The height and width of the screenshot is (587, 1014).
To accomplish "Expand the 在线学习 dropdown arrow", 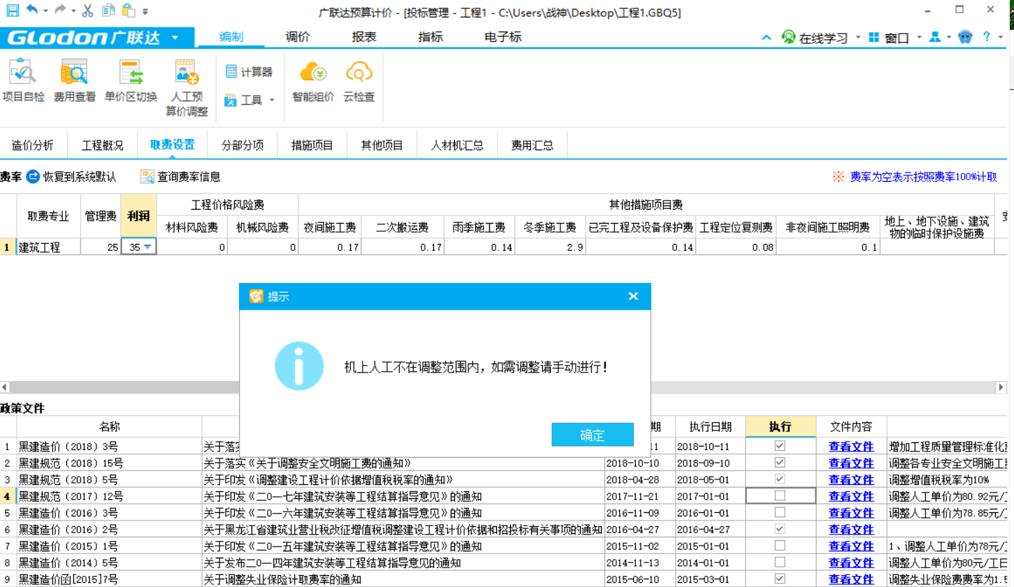I will coord(857,38).
